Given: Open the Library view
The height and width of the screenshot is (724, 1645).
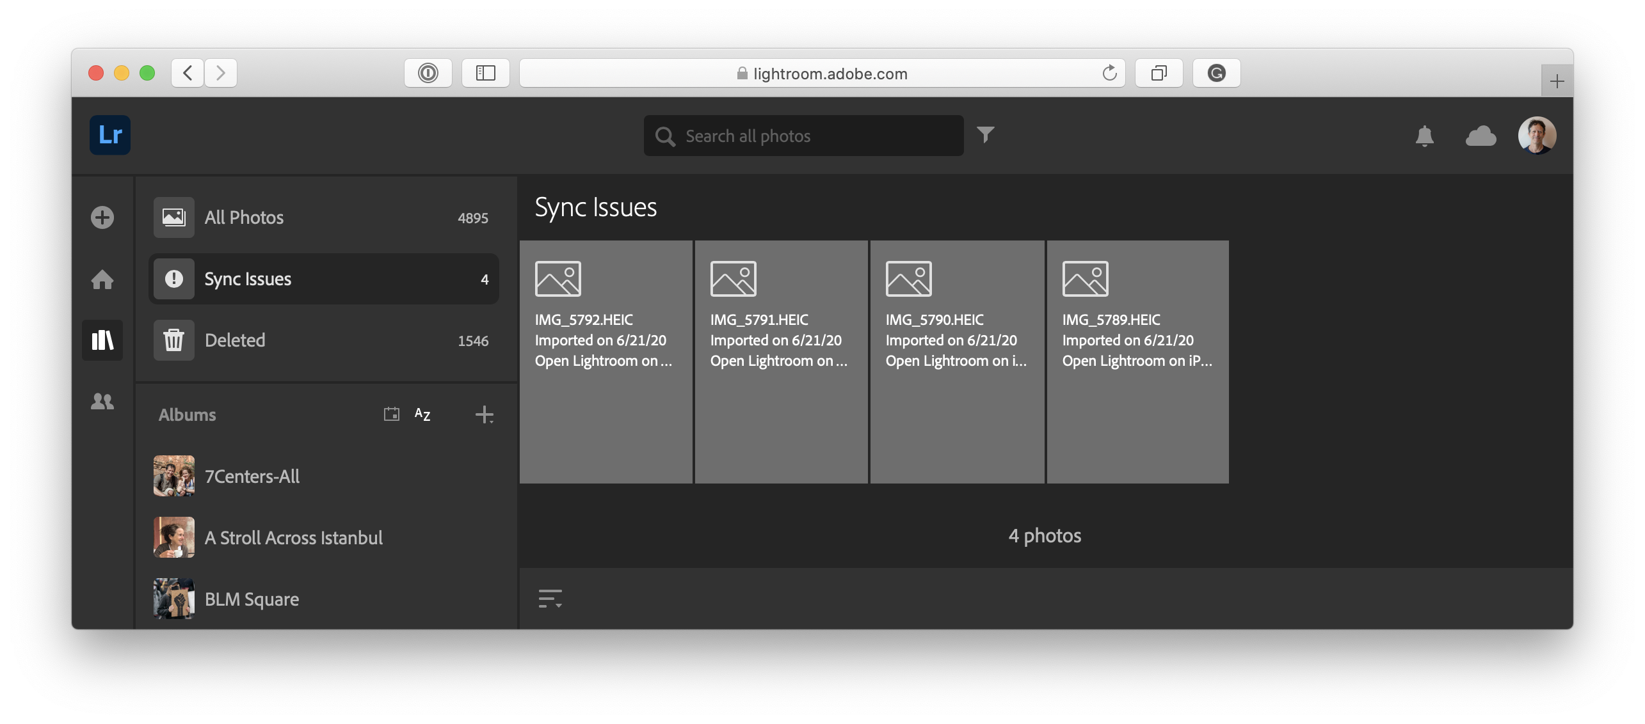Looking at the screenshot, I should 102,340.
